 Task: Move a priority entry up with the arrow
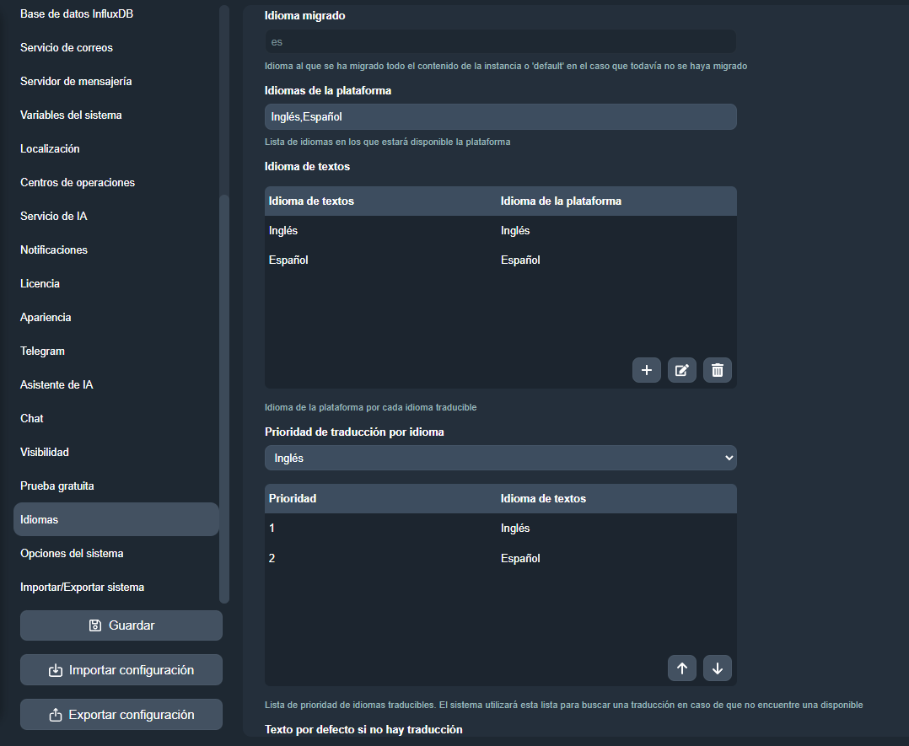tap(681, 668)
